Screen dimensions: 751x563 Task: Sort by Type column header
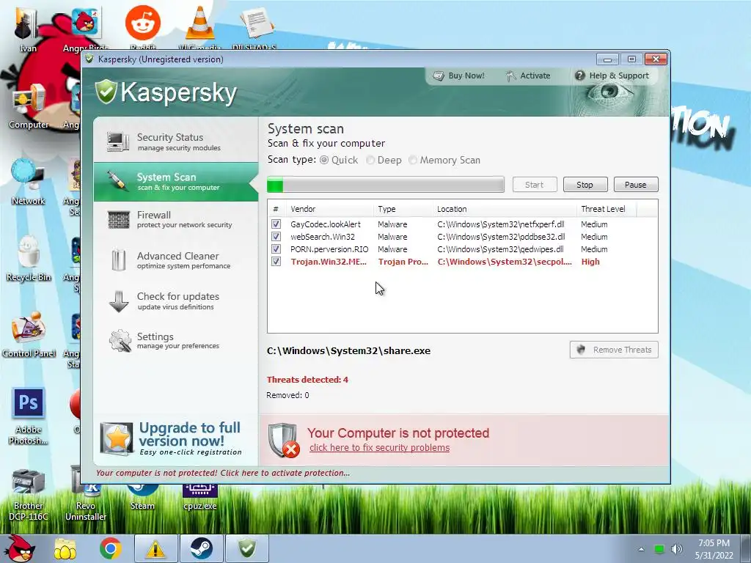[403, 209]
